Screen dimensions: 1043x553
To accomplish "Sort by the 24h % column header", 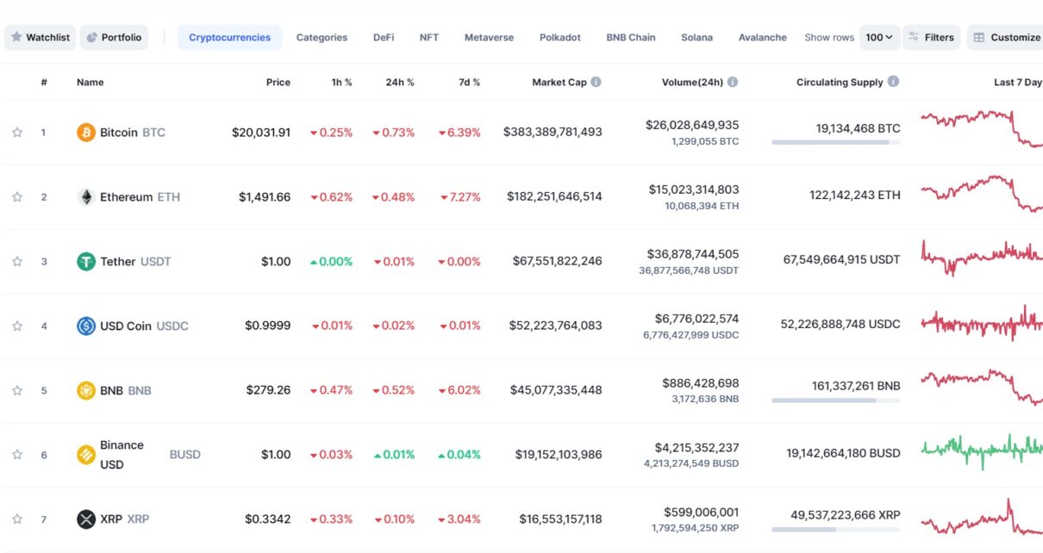I will [x=400, y=83].
